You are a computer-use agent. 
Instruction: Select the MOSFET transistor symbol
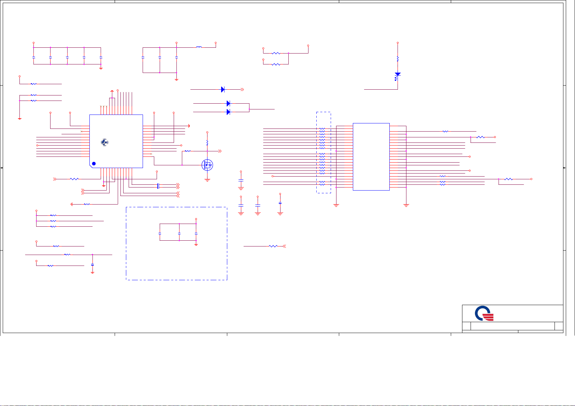207,165
